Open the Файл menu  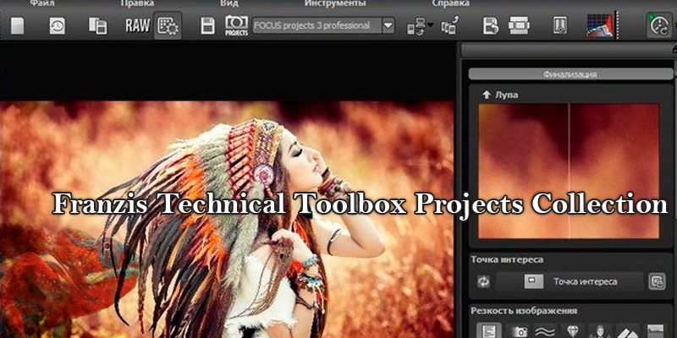[41, 3]
